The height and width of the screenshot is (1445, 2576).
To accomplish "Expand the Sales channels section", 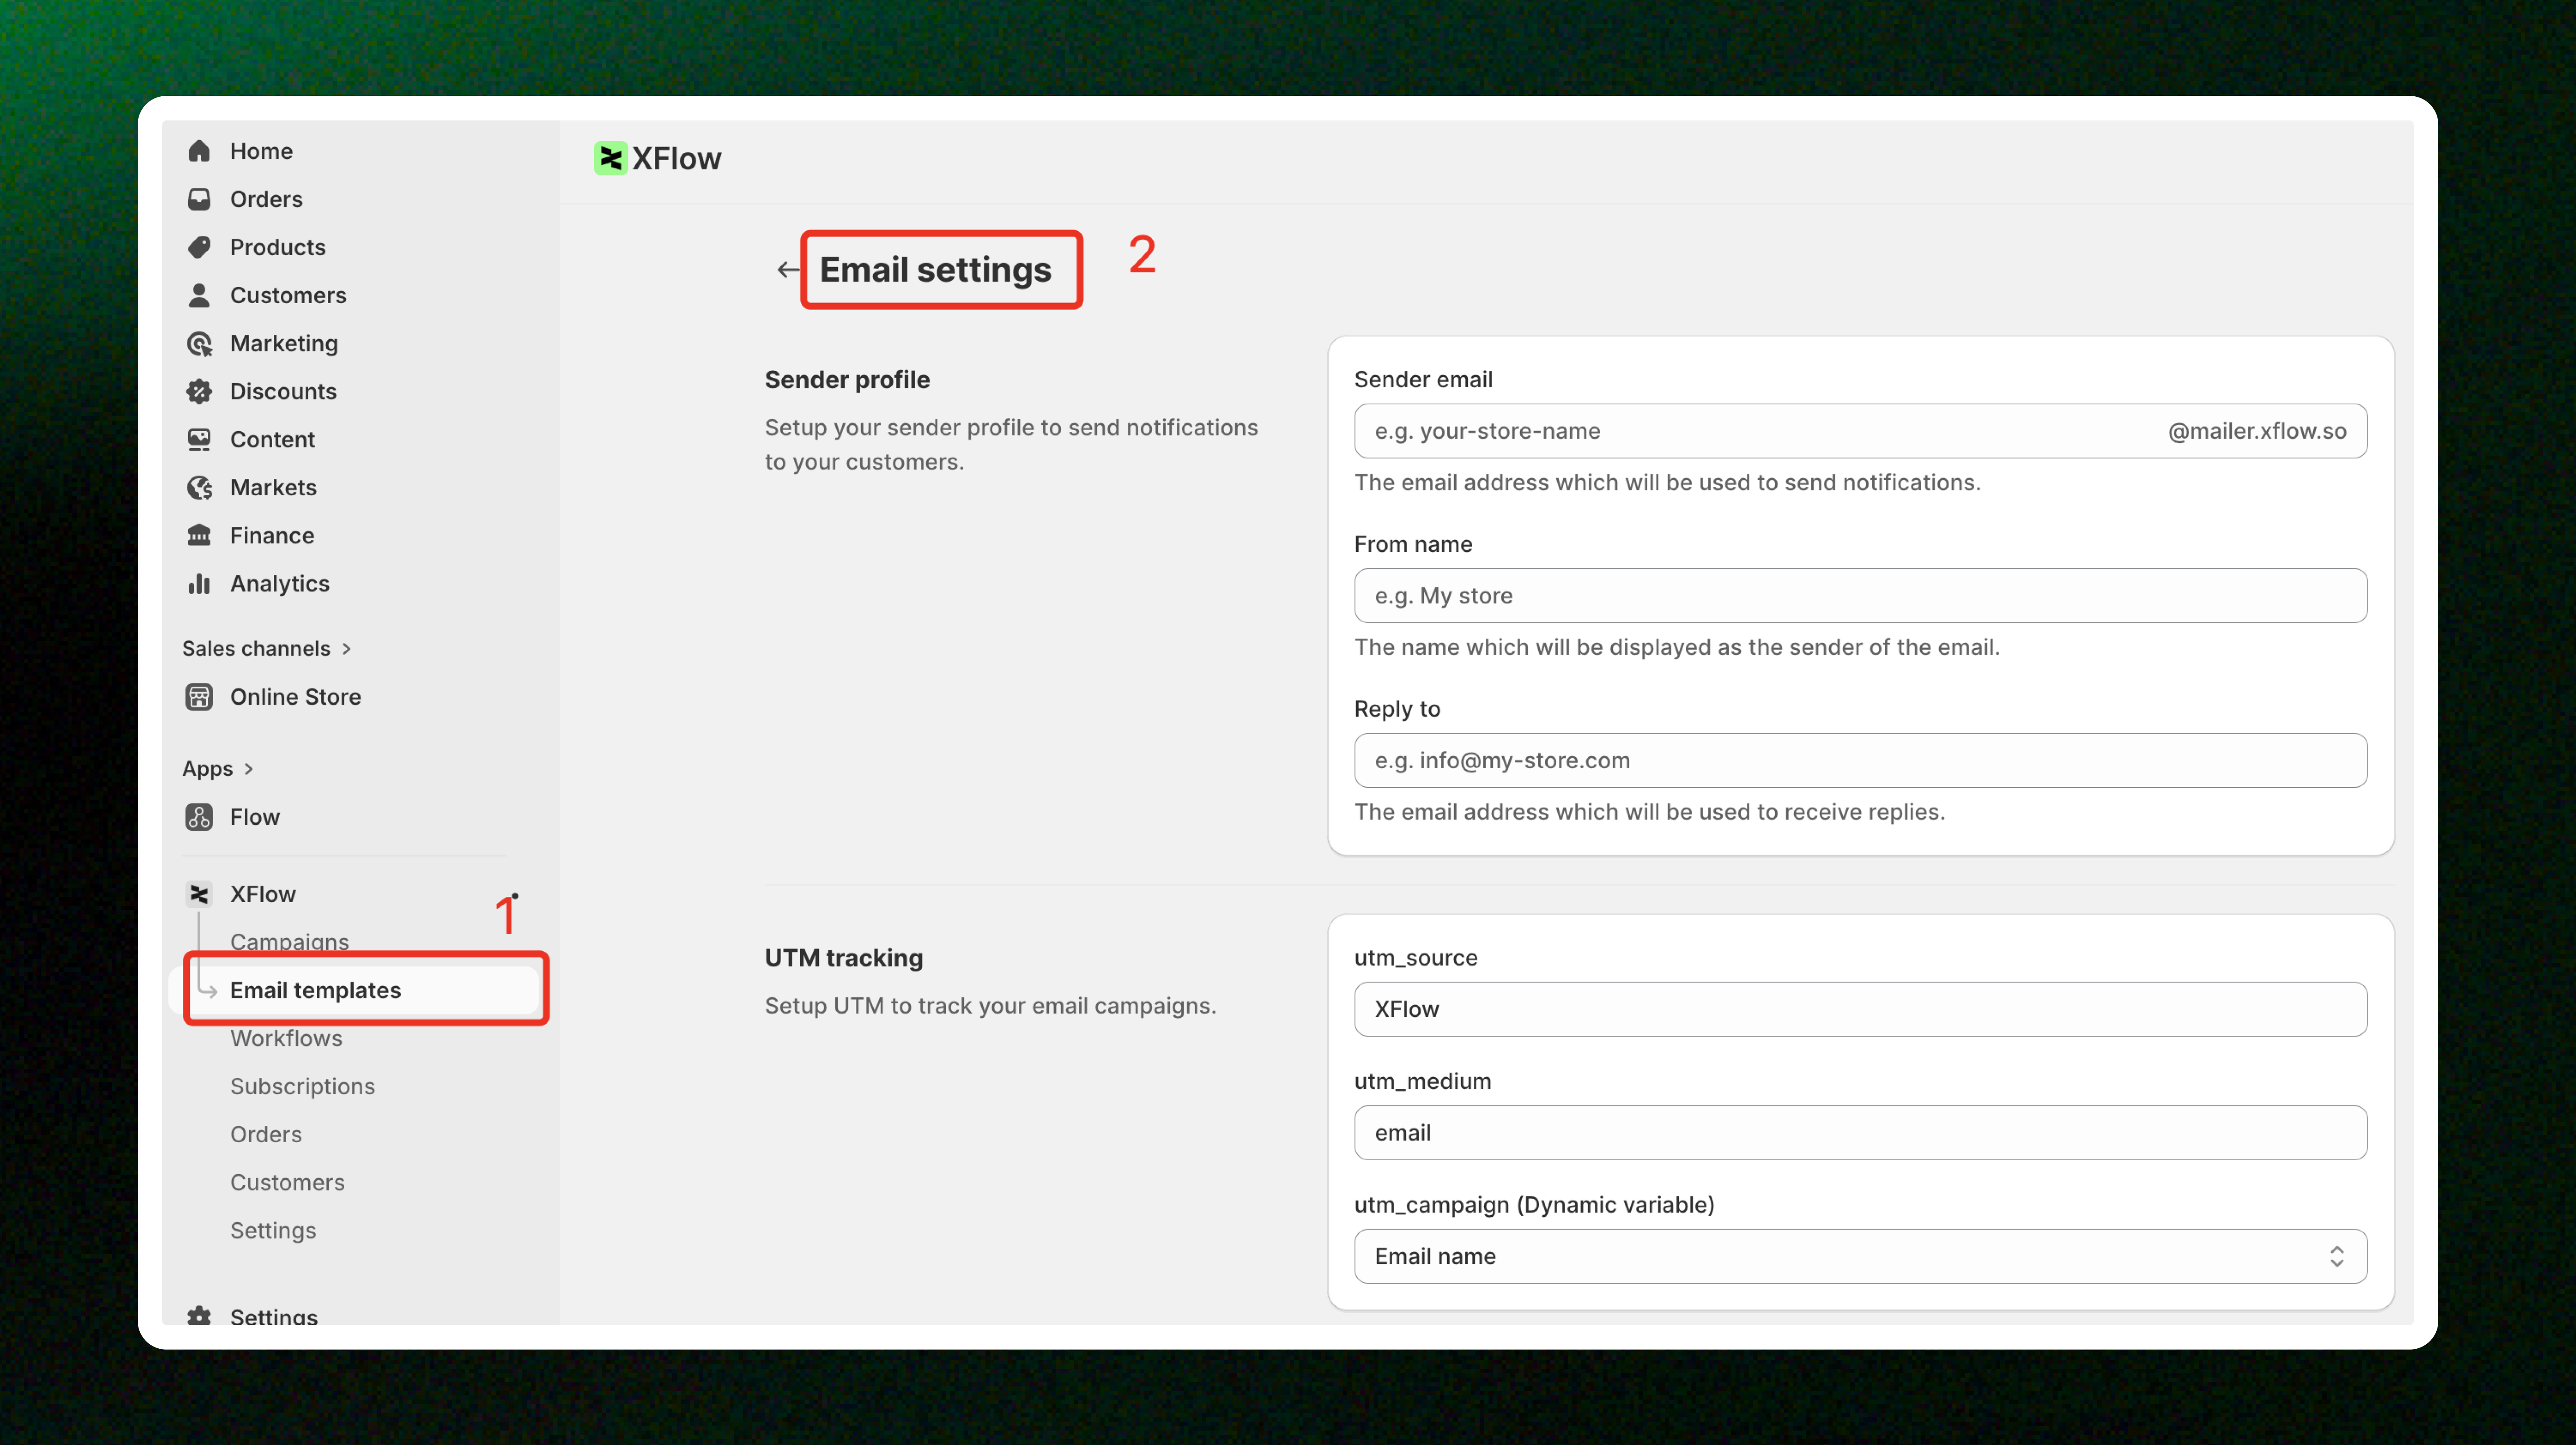I will (x=266, y=648).
